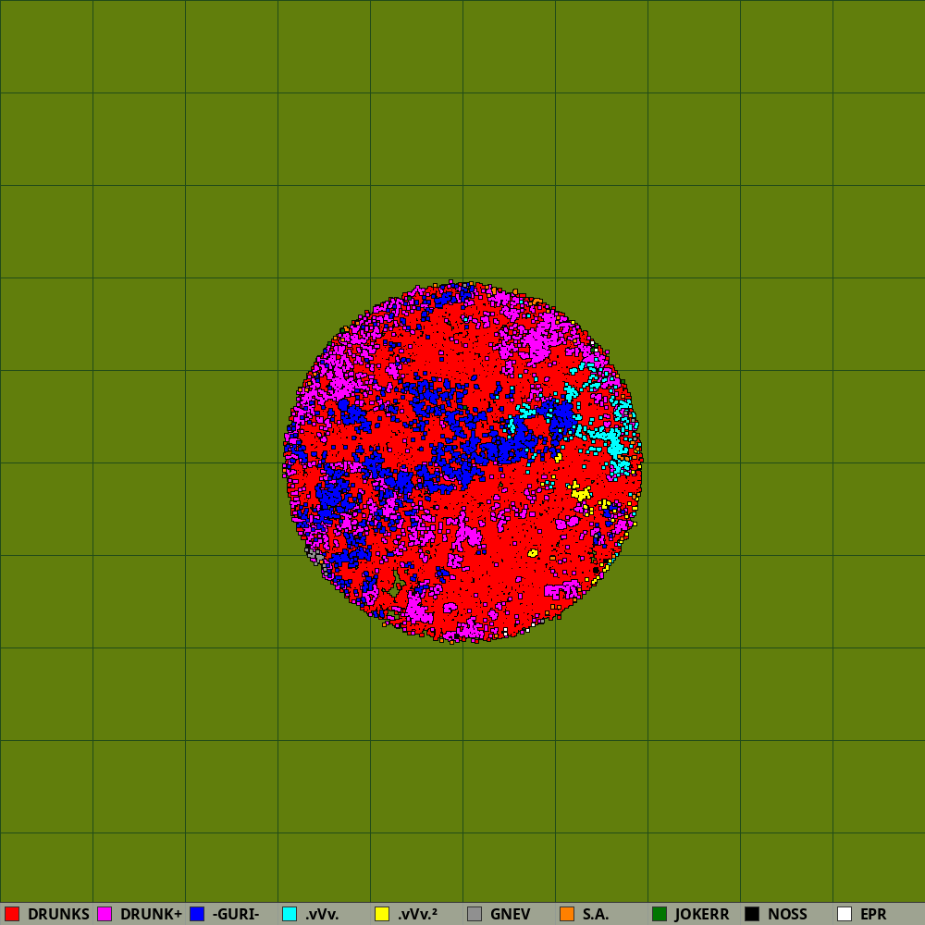Click the white EPR legend swatch

[x=845, y=914]
